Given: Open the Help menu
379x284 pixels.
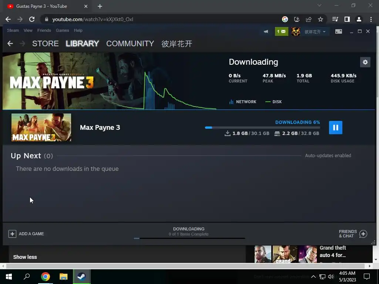Looking at the screenshot, I should coord(78,30).
